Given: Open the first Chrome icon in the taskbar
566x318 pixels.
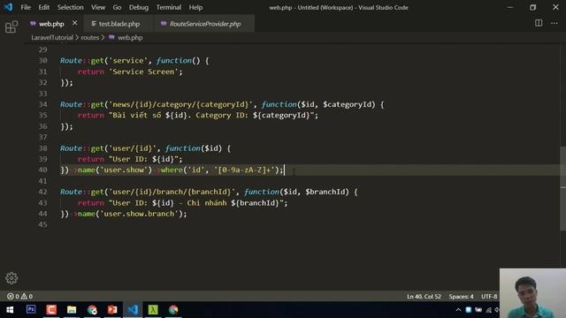Looking at the screenshot, I should (92, 309).
